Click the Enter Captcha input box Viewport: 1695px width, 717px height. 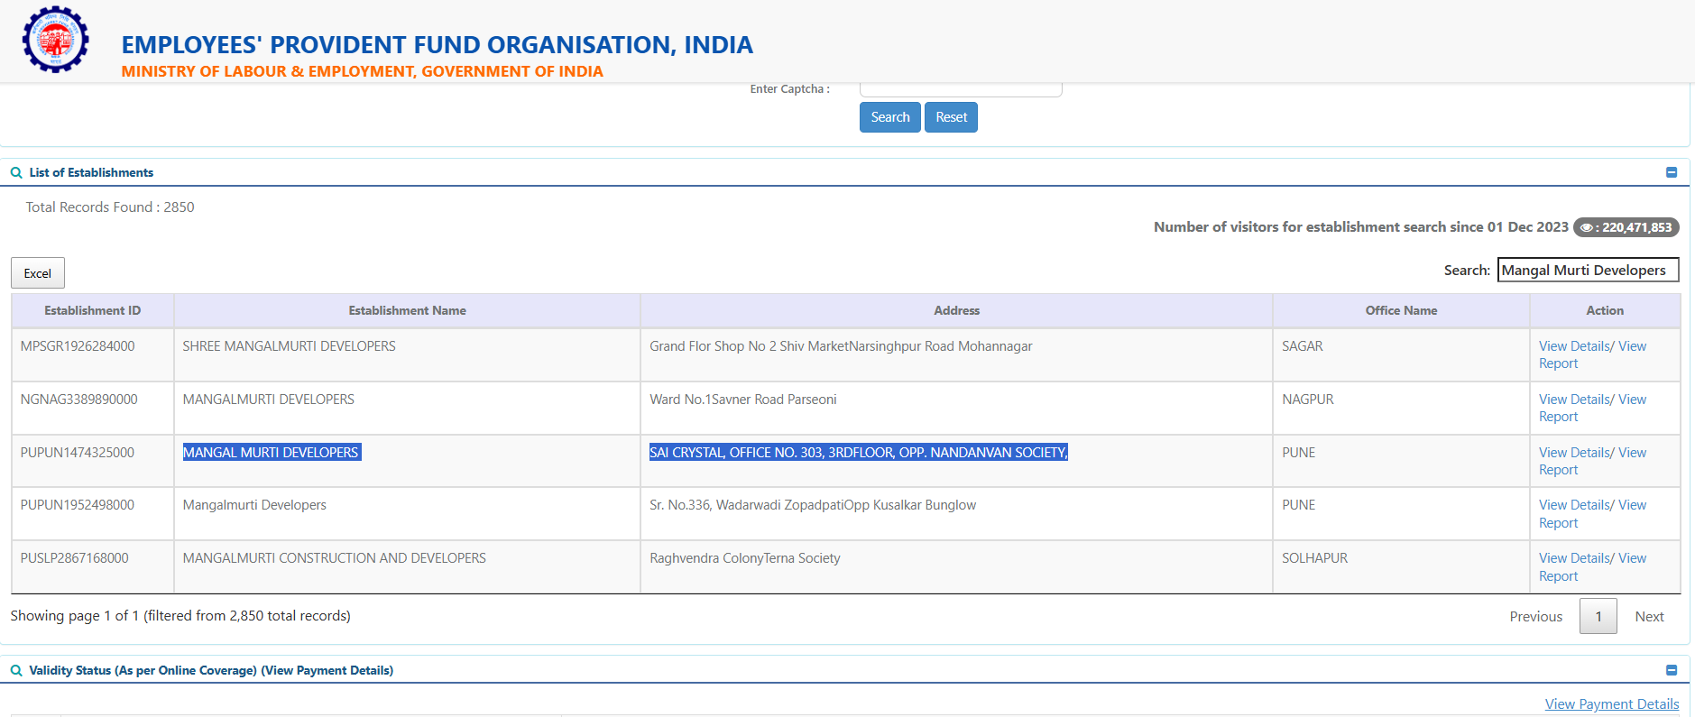[x=960, y=89]
